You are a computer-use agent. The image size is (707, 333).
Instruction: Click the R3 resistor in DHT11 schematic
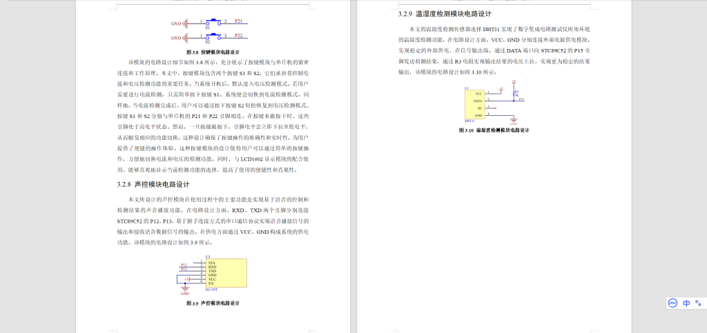514,93
